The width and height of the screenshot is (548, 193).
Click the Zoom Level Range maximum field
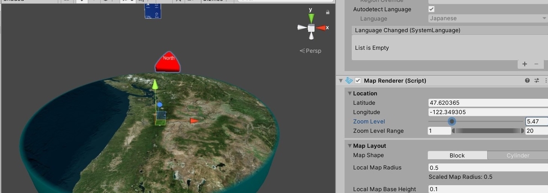click(x=537, y=131)
